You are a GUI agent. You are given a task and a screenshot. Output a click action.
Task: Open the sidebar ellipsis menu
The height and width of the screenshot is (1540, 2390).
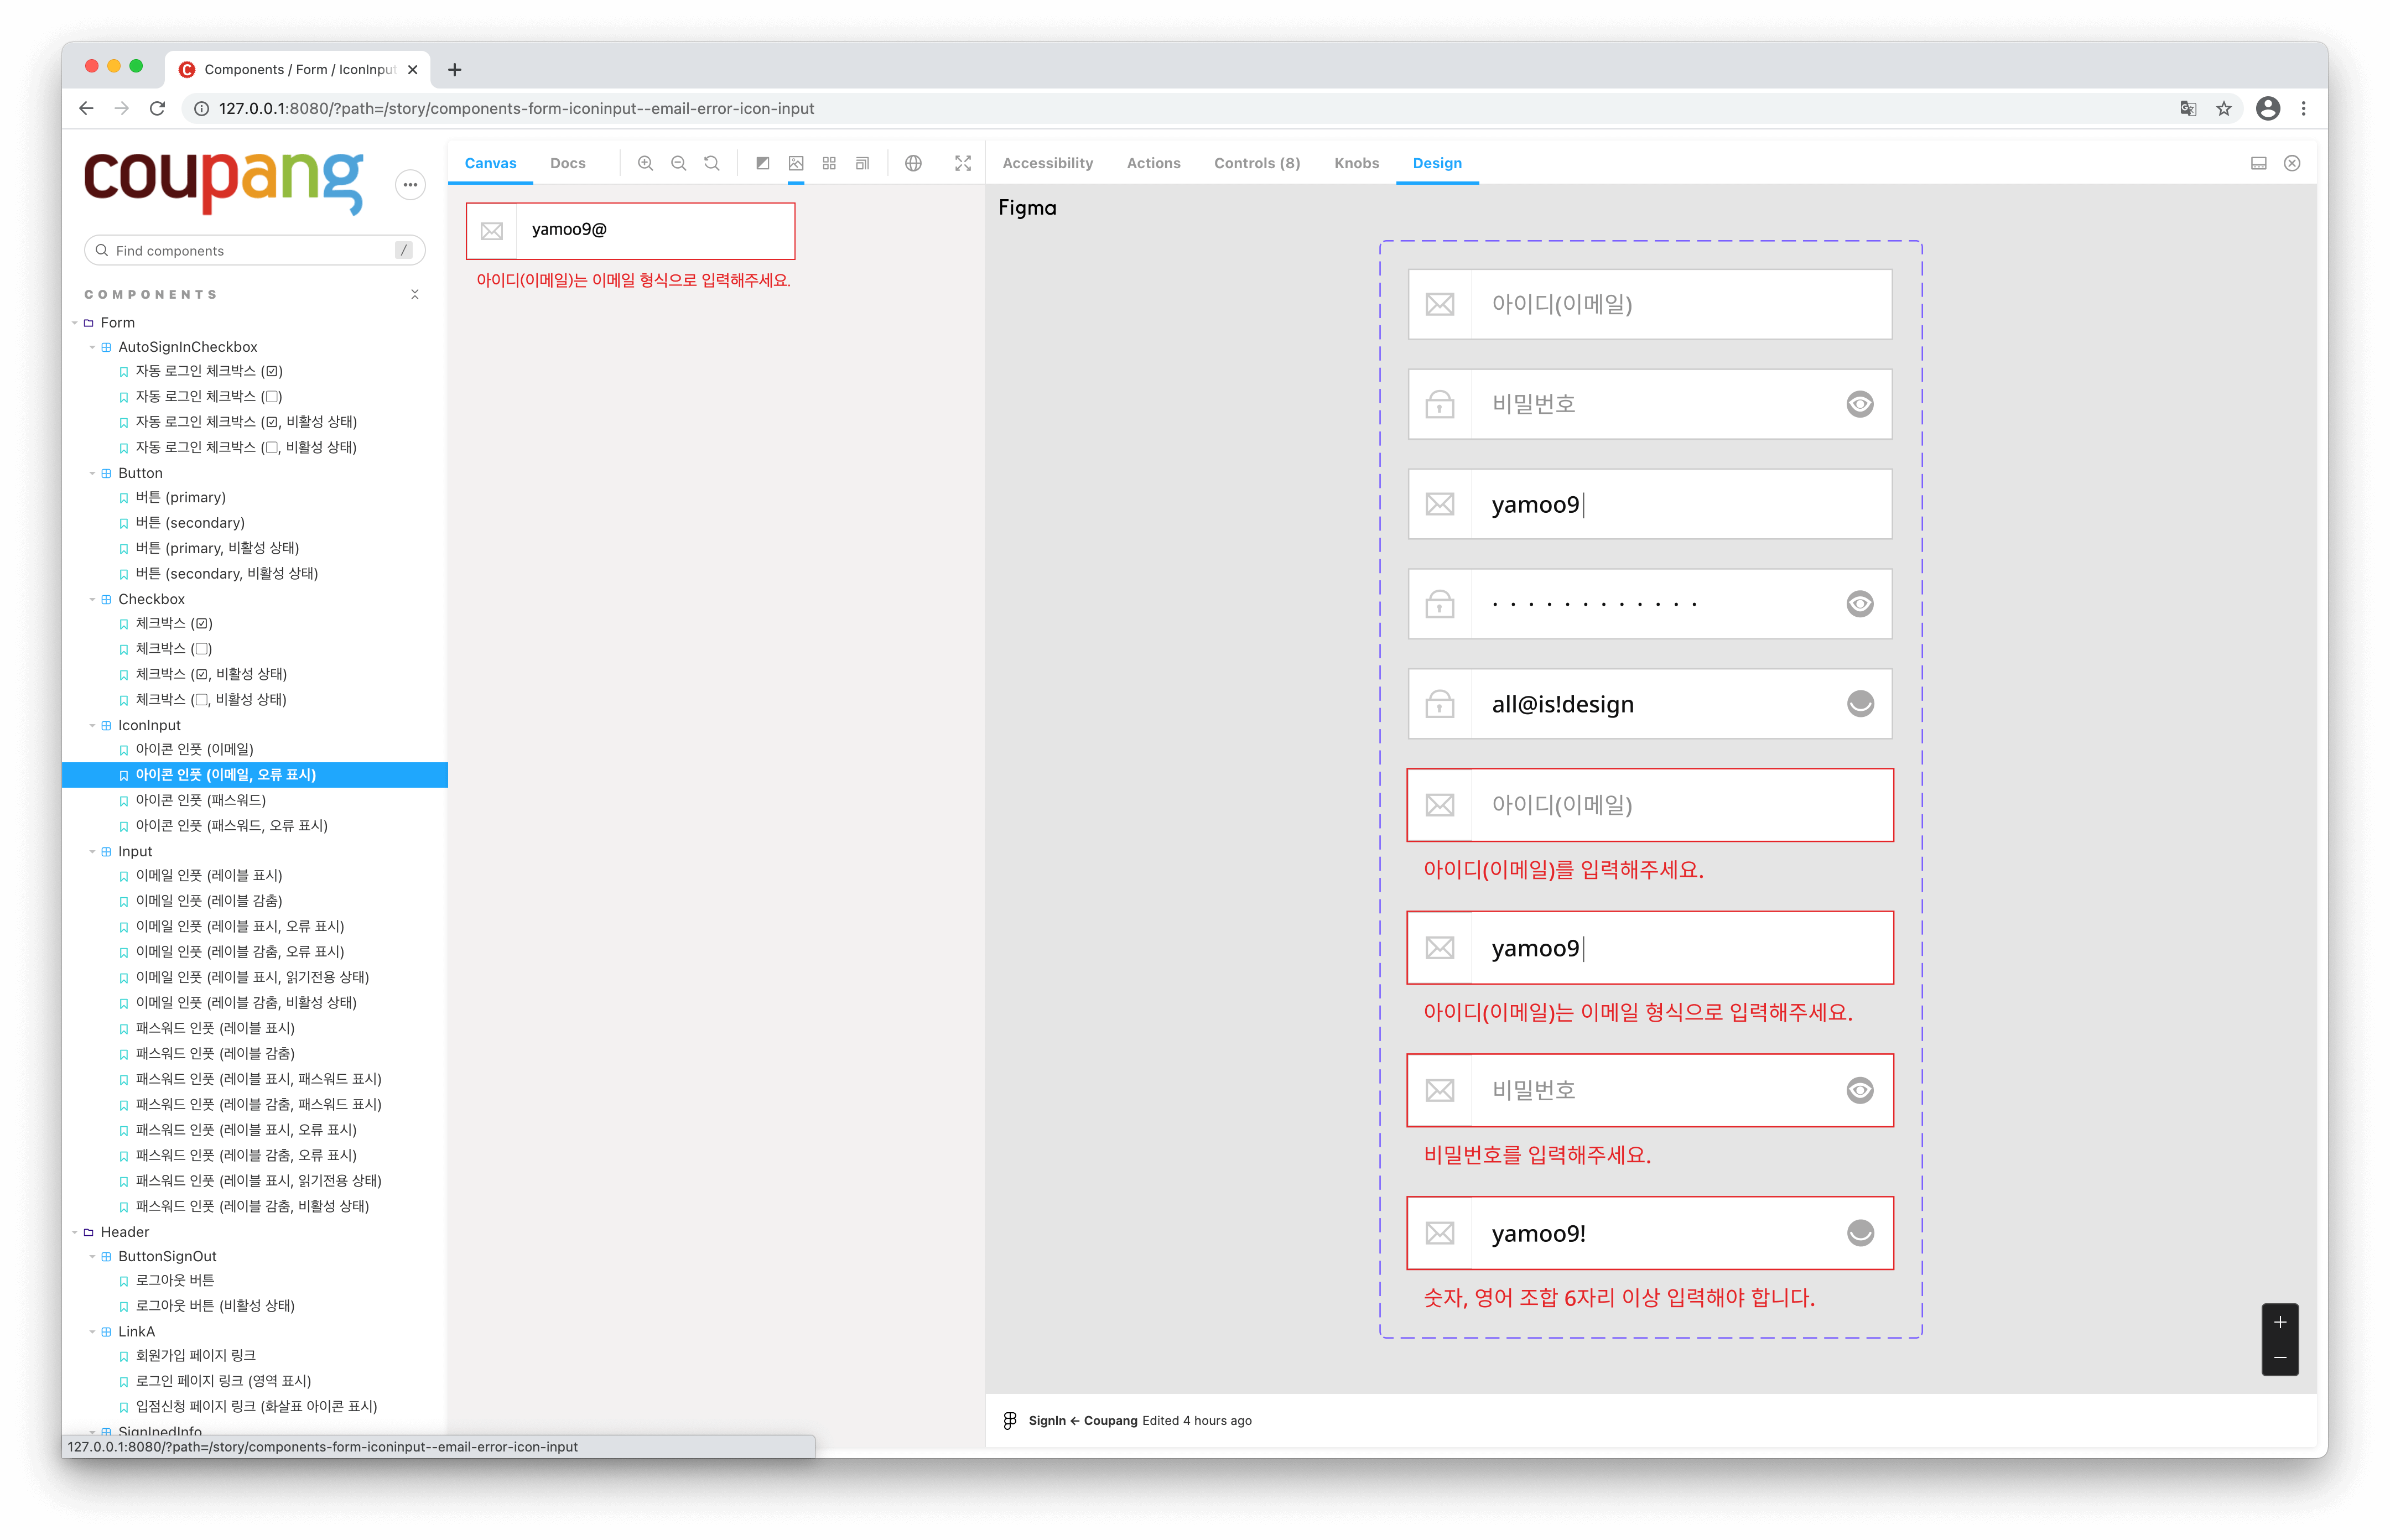click(x=410, y=184)
